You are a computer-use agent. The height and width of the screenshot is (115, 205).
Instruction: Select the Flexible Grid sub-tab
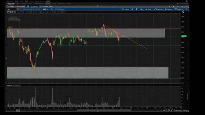(33, 6)
